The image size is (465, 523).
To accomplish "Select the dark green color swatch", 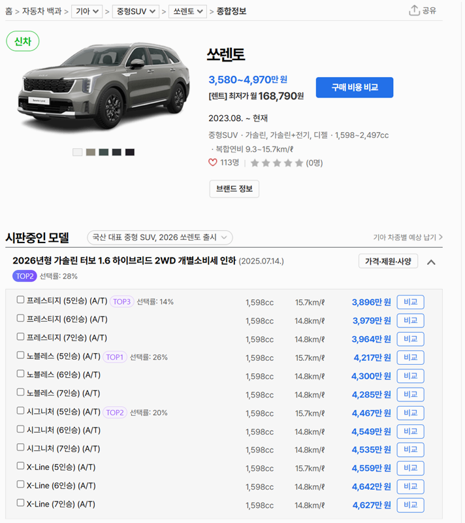I will (x=104, y=152).
